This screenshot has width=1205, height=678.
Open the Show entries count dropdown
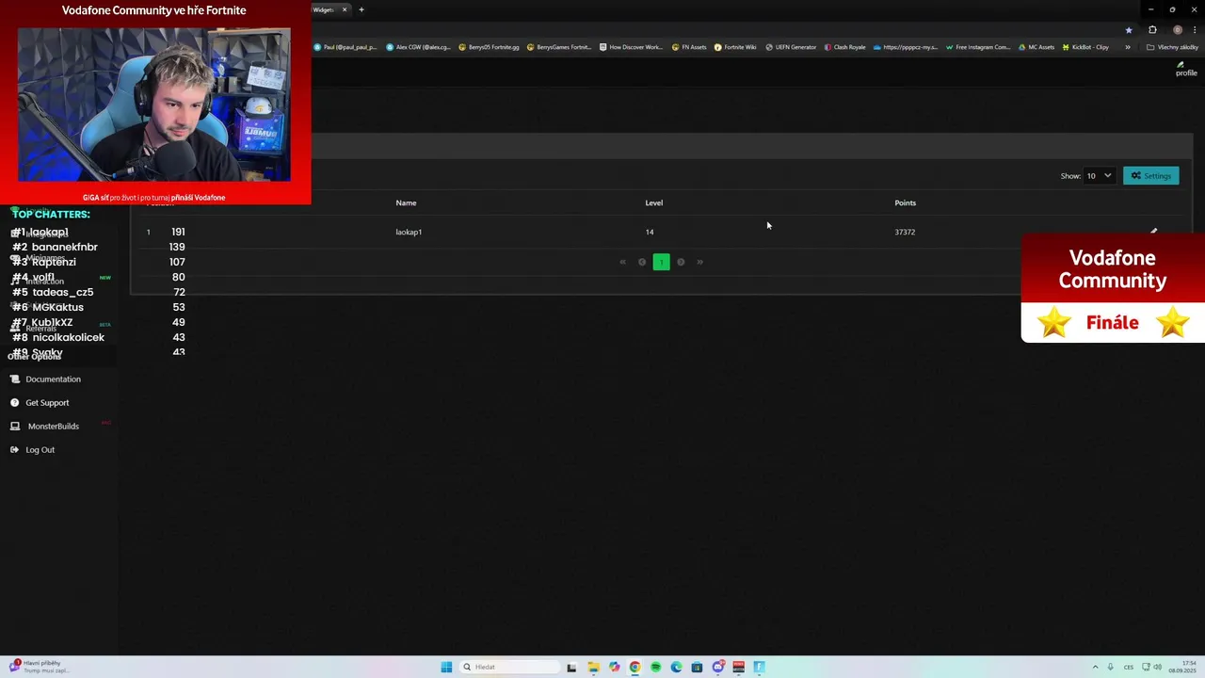[1099, 176]
